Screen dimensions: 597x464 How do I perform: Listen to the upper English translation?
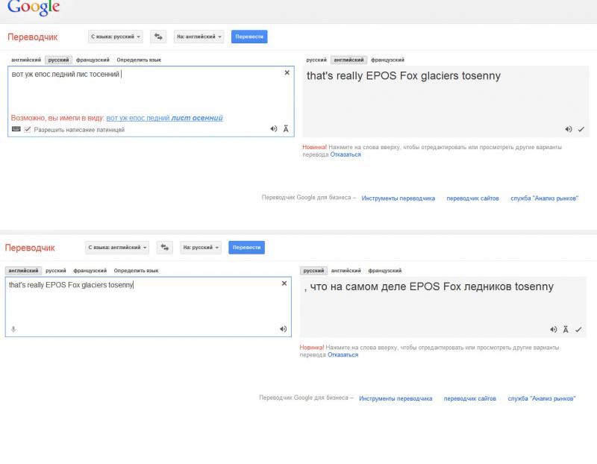coord(569,129)
